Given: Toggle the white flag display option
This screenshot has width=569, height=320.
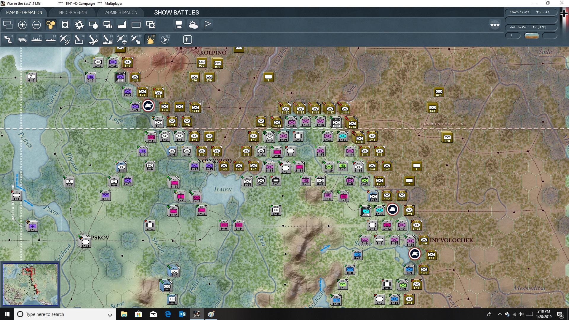Looking at the screenshot, I should (207, 25).
